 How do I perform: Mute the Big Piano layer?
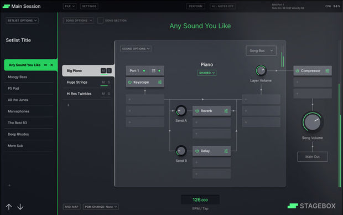point(103,70)
